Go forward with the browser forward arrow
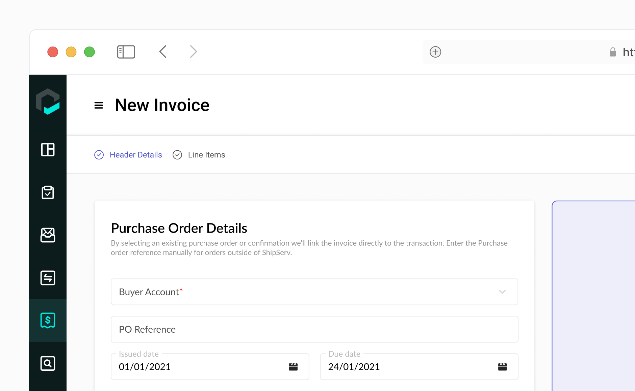 tap(193, 52)
